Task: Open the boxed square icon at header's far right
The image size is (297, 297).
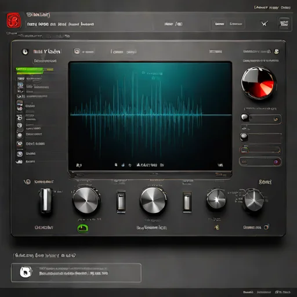Action: [x=284, y=24]
